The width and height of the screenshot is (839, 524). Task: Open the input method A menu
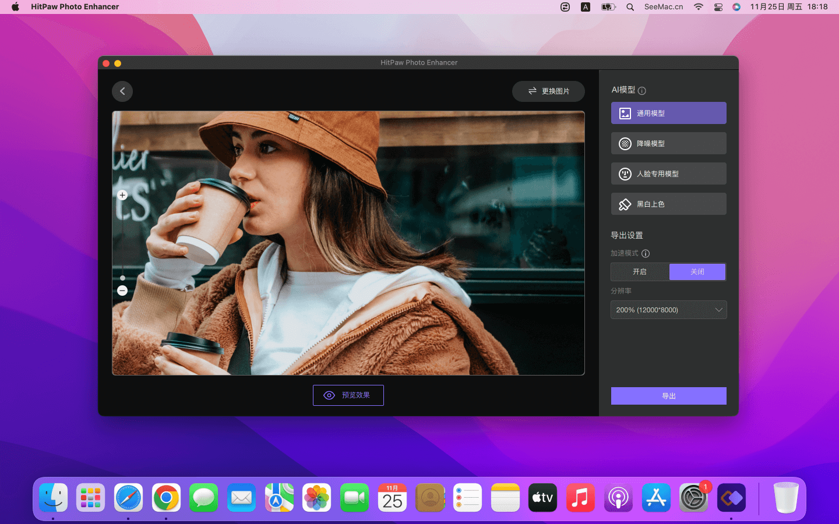click(x=586, y=7)
